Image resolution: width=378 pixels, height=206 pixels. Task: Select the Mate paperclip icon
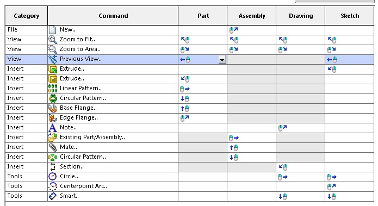pyautogui.click(x=53, y=147)
